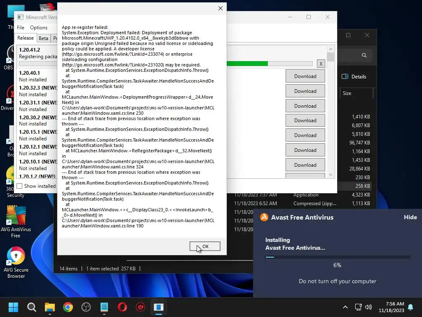Click the Avast installation progress bar
Image resolution: width=422 pixels, height=317 pixels.
coord(338,257)
